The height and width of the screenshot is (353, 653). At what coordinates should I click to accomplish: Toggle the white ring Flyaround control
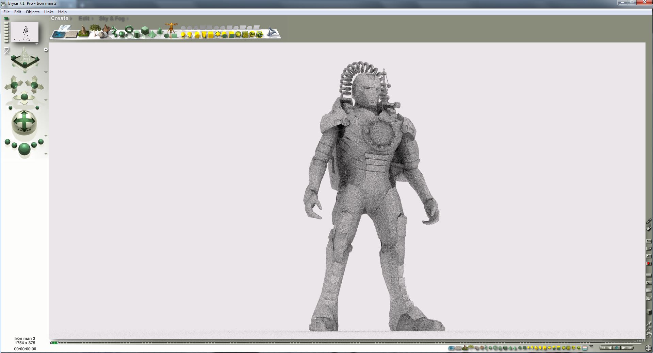pos(46,49)
